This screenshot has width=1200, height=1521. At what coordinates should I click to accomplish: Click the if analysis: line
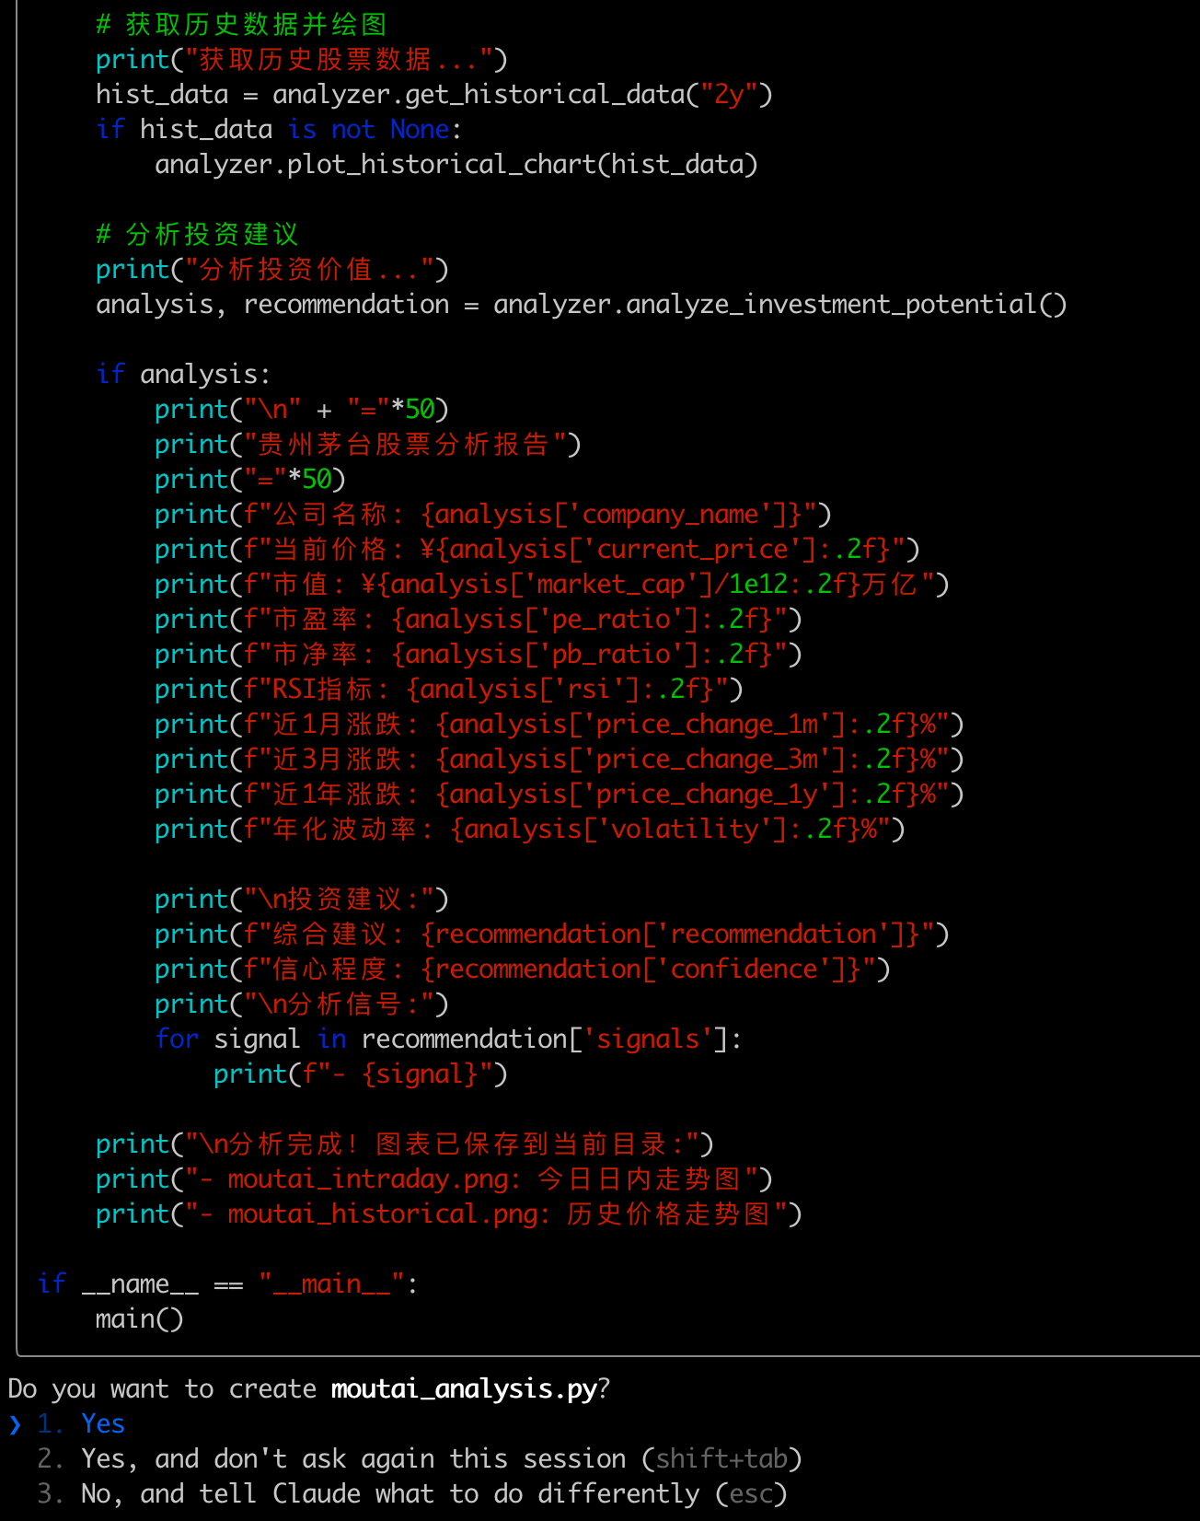[184, 374]
